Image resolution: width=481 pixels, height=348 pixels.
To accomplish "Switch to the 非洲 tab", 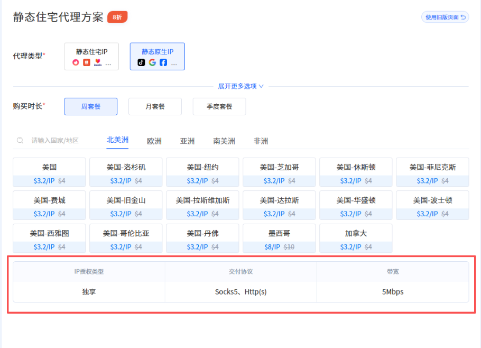I will tap(261, 141).
